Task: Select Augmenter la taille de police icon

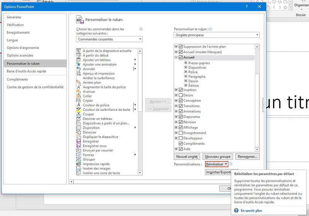Action: tap(78, 87)
